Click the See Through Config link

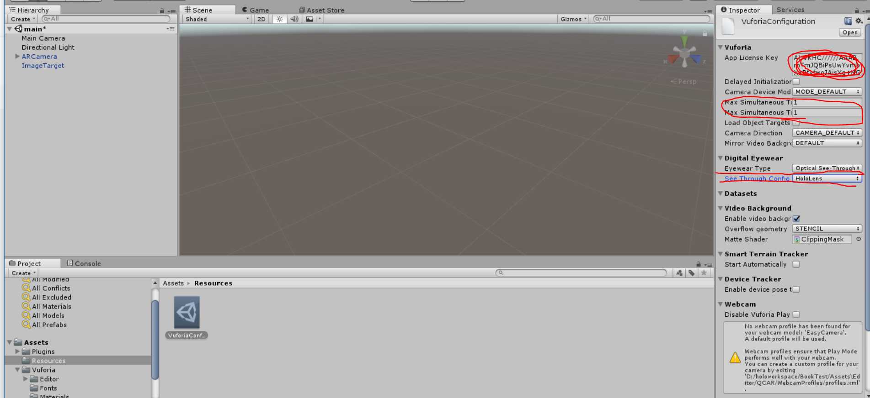click(757, 178)
